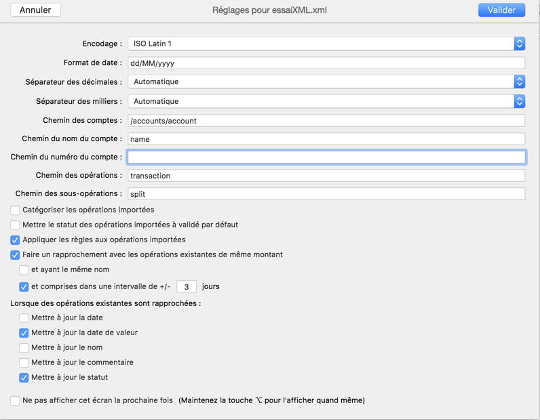
Task: Open the Séparateur des décimales dropdown
Action: 326,81
